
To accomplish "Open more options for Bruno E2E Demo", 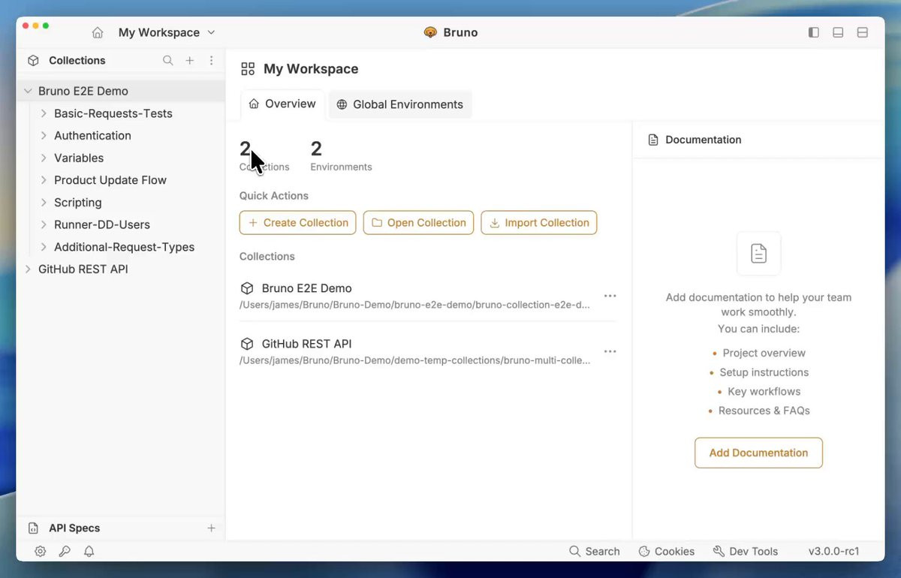I will [x=610, y=296].
